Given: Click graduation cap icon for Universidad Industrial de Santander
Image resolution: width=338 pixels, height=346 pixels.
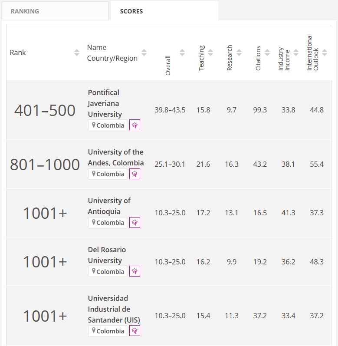Looking at the screenshot, I should click(x=135, y=331).
